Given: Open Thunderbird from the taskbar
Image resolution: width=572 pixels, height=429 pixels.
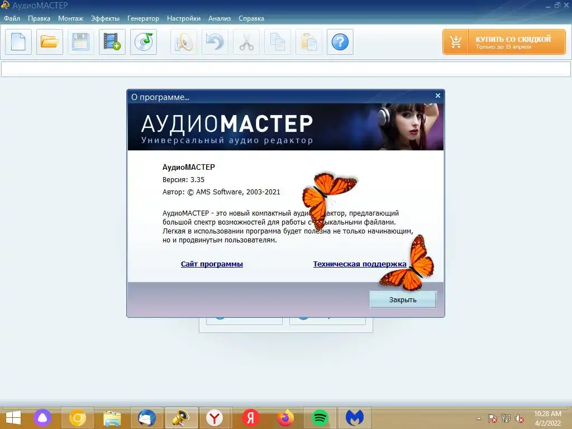Looking at the screenshot, I should (147, 418).
